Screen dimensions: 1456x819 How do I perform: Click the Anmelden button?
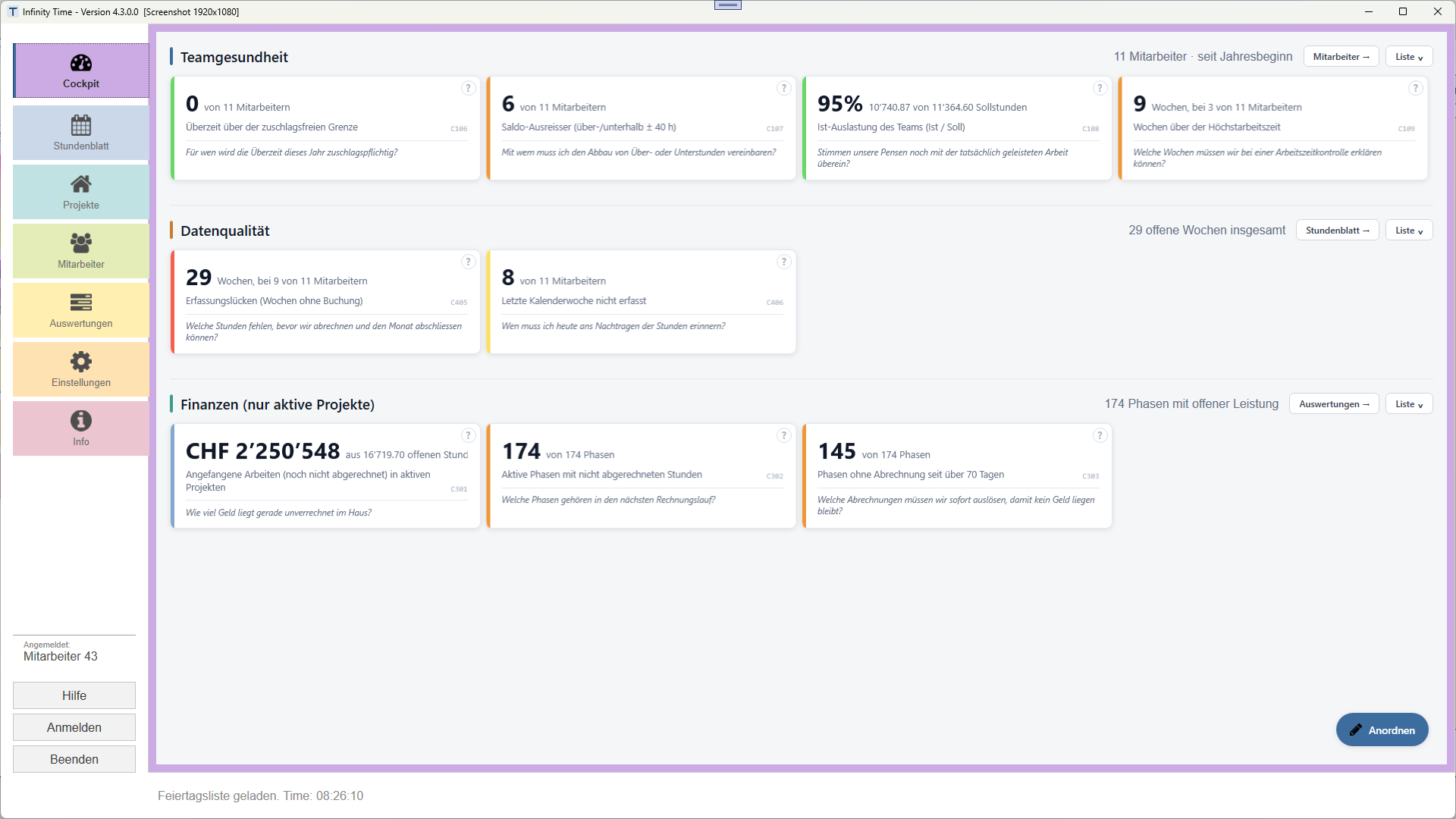(x=74, y=727)
